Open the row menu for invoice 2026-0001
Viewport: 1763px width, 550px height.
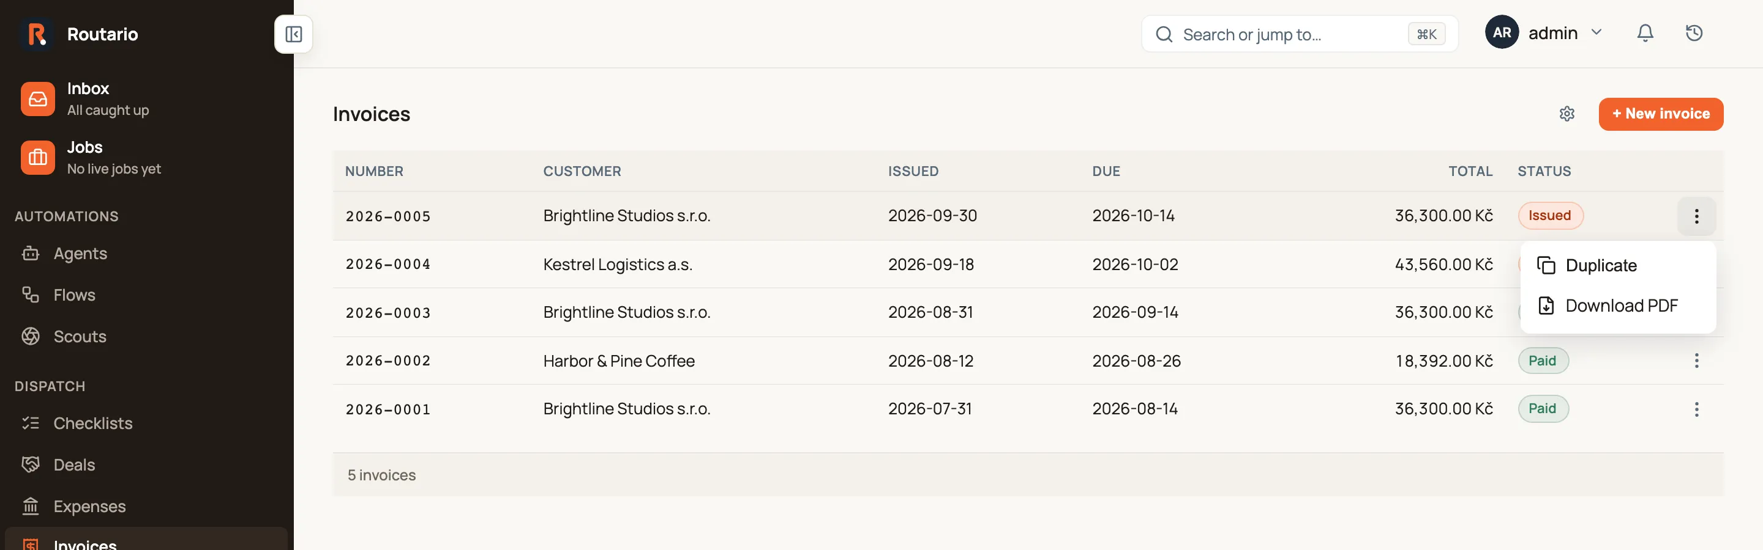pyautogui.click(x=1696, y=409)
